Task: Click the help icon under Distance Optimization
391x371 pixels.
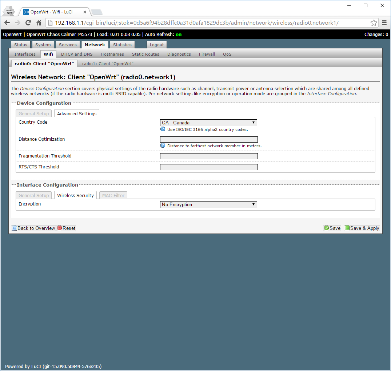Action: click(163, 145)
